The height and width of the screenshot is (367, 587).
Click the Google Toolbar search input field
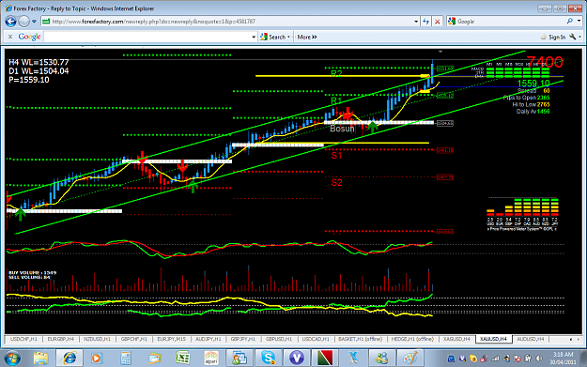click(x=147, y=37)
